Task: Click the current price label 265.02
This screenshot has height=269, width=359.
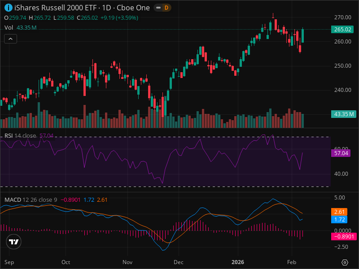Action: (342, 30)
